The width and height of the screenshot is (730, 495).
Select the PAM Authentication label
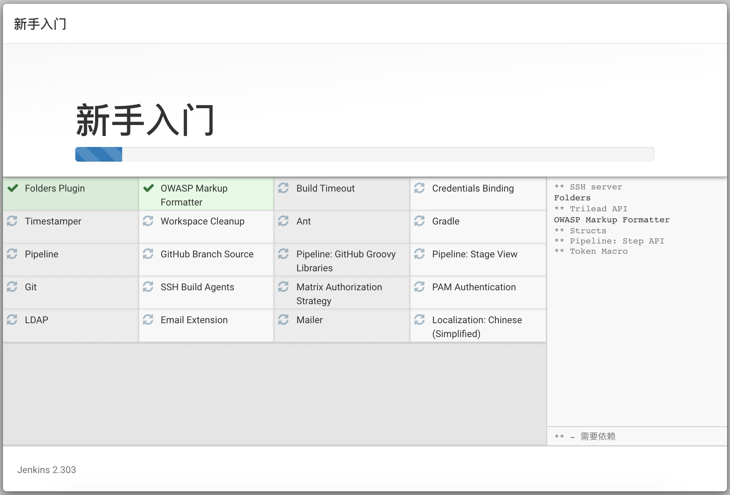pos(474,287)
